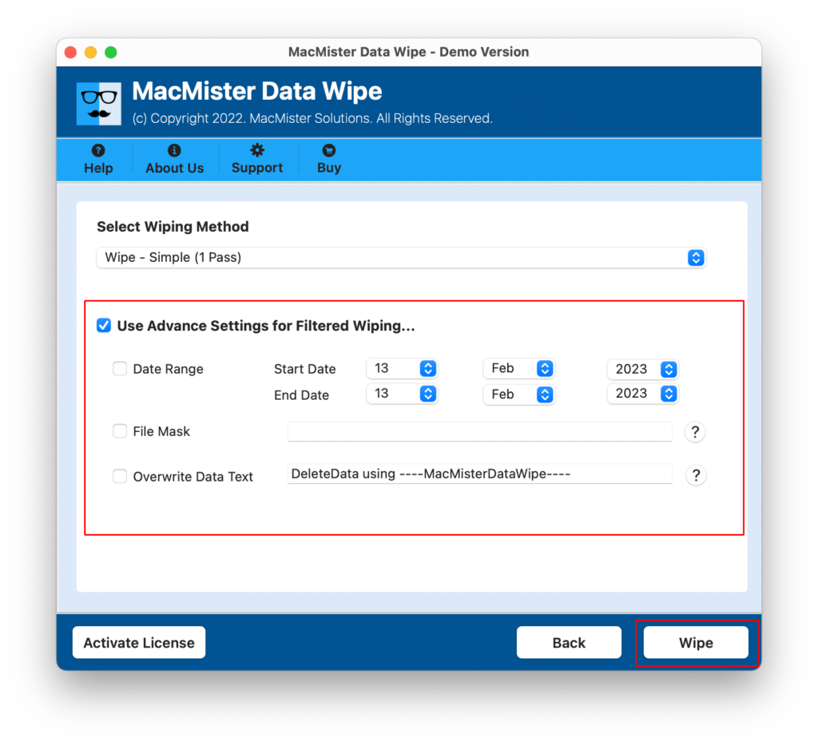Click the Overwrite Data Text input field

pos(479,474)
